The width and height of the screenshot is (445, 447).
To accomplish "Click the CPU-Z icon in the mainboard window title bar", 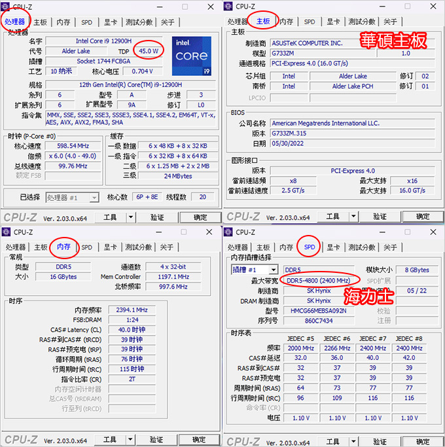I will point(228,6).
